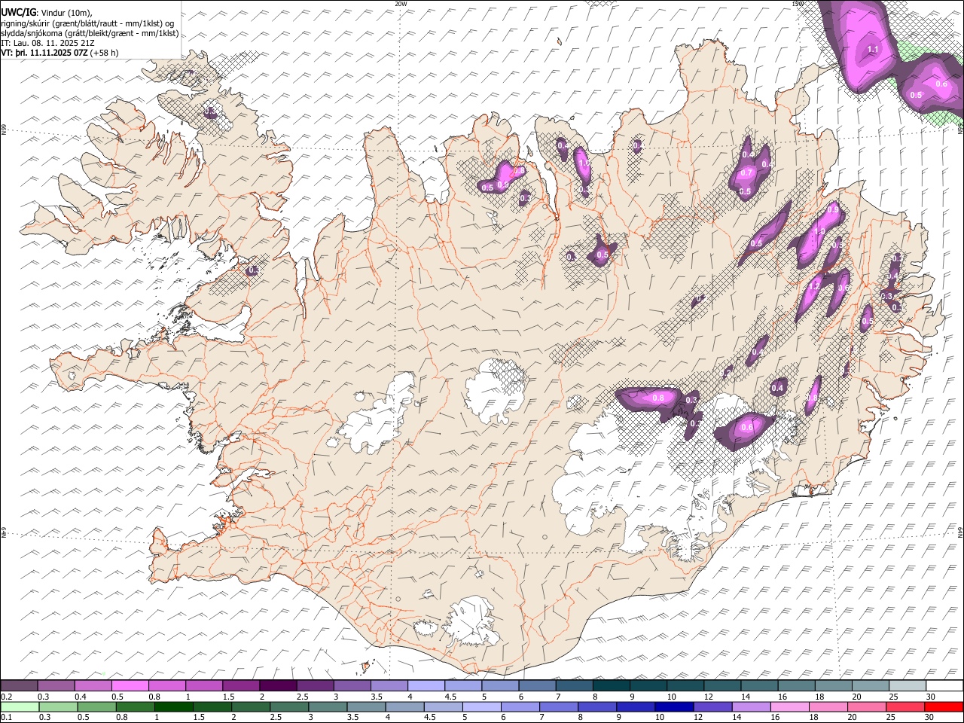This screenshot has width=964, height=723.
Task: Click deep blue lower swatch between 10 and 12
Action: tap(673, 706)
